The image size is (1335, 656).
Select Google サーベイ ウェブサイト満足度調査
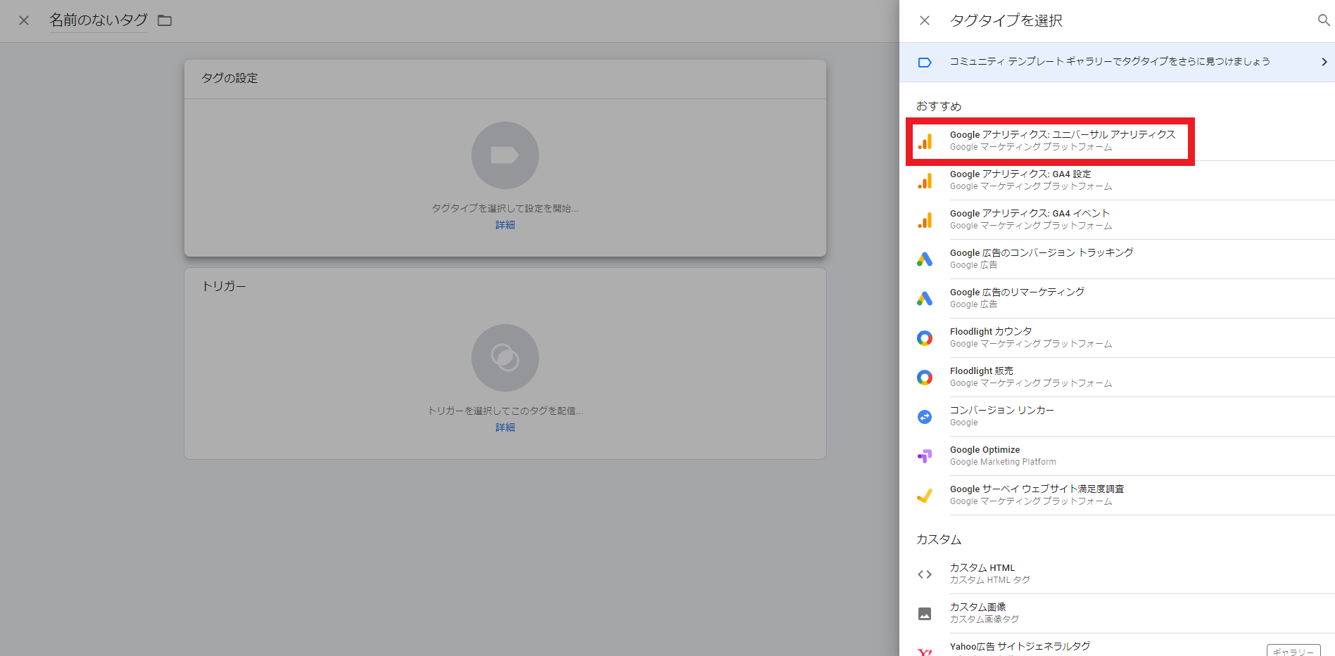pyautogui.click(x=1117, y=495)
